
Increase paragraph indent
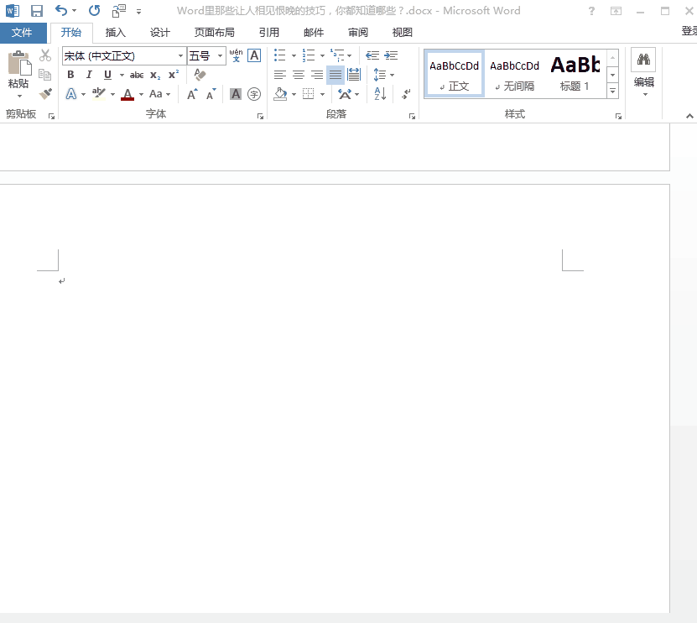click(391, 55)
